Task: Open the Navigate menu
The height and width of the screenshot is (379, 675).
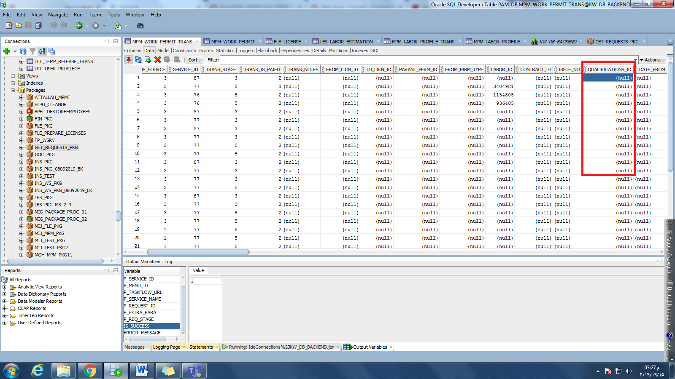Action: tap(58, 15)
